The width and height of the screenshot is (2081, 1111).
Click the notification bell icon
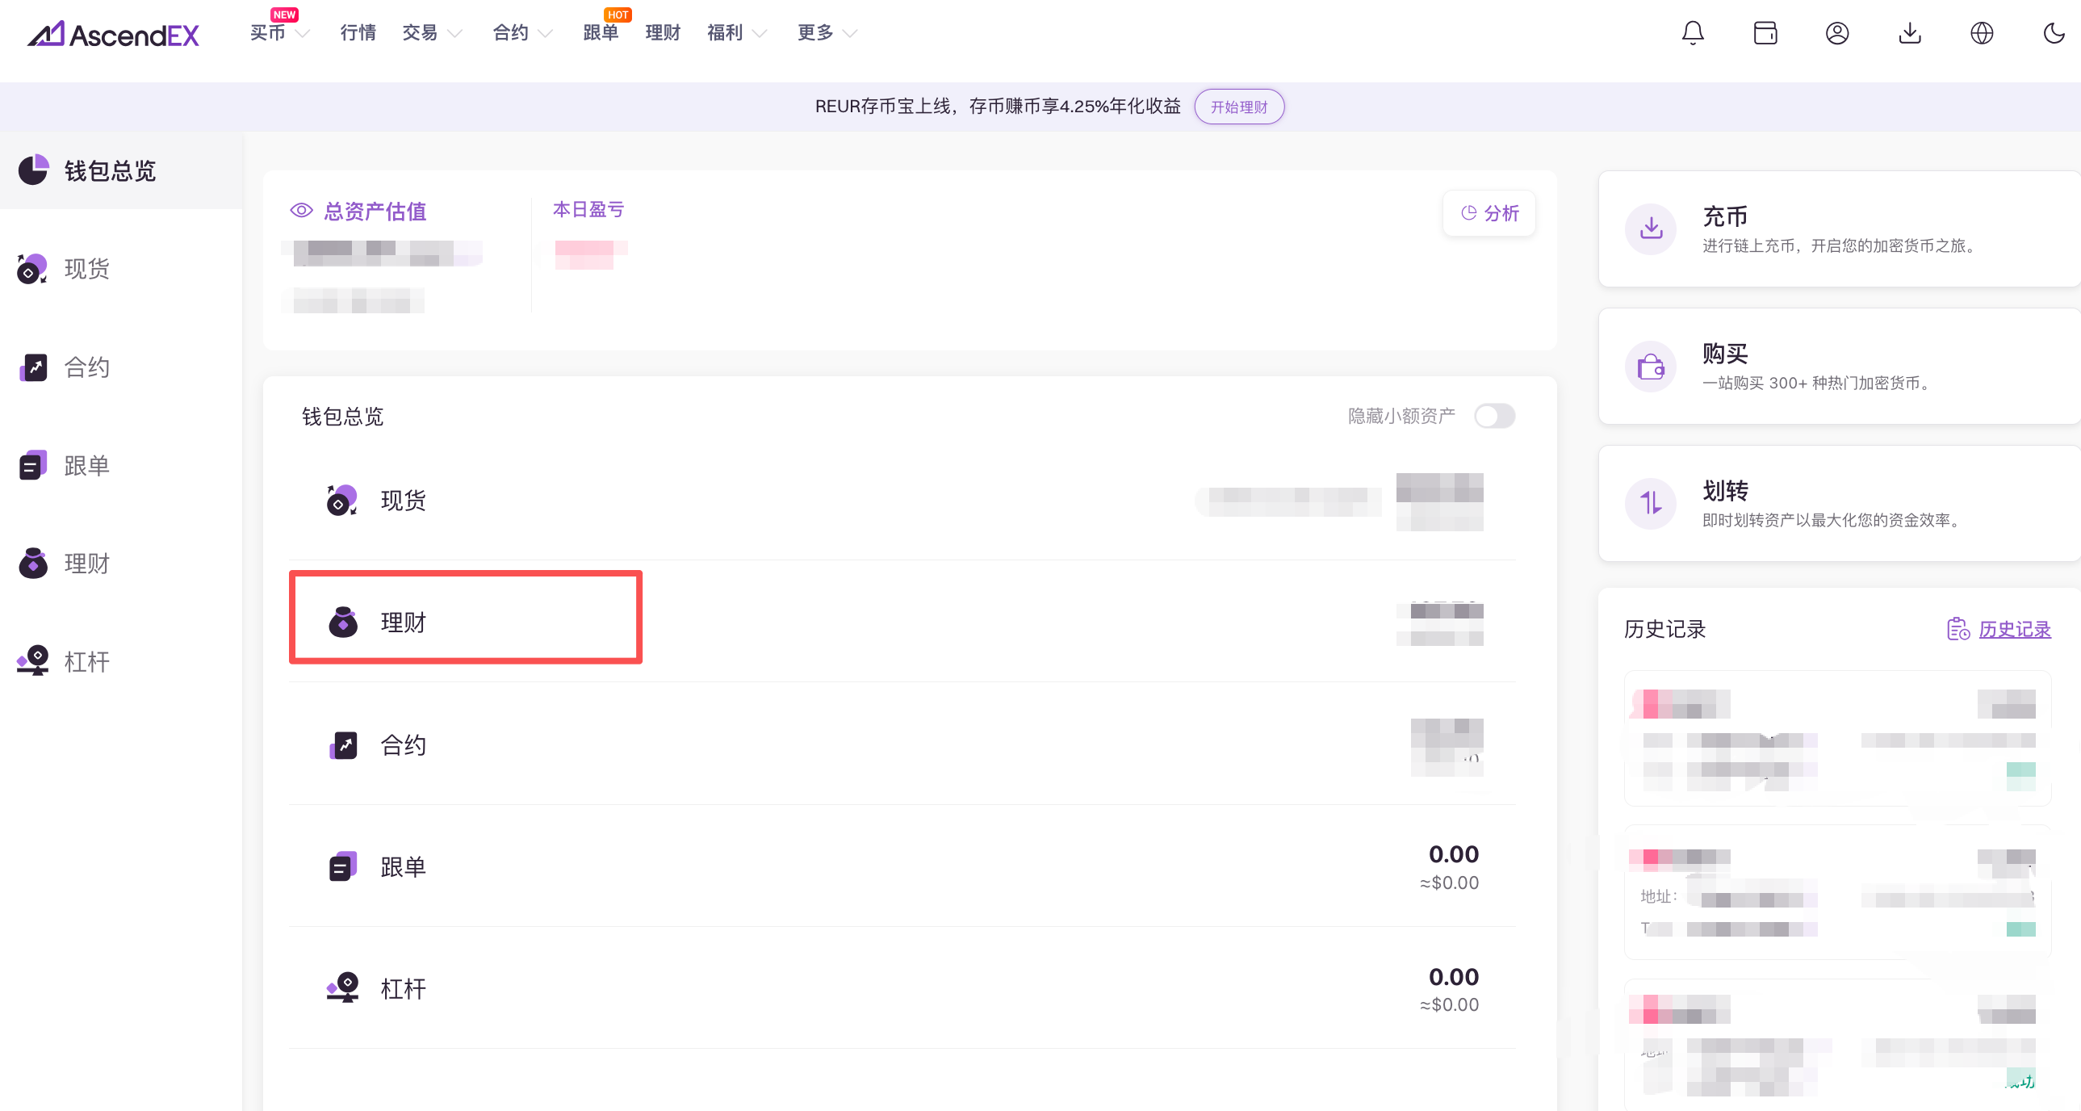[1693, 33]
